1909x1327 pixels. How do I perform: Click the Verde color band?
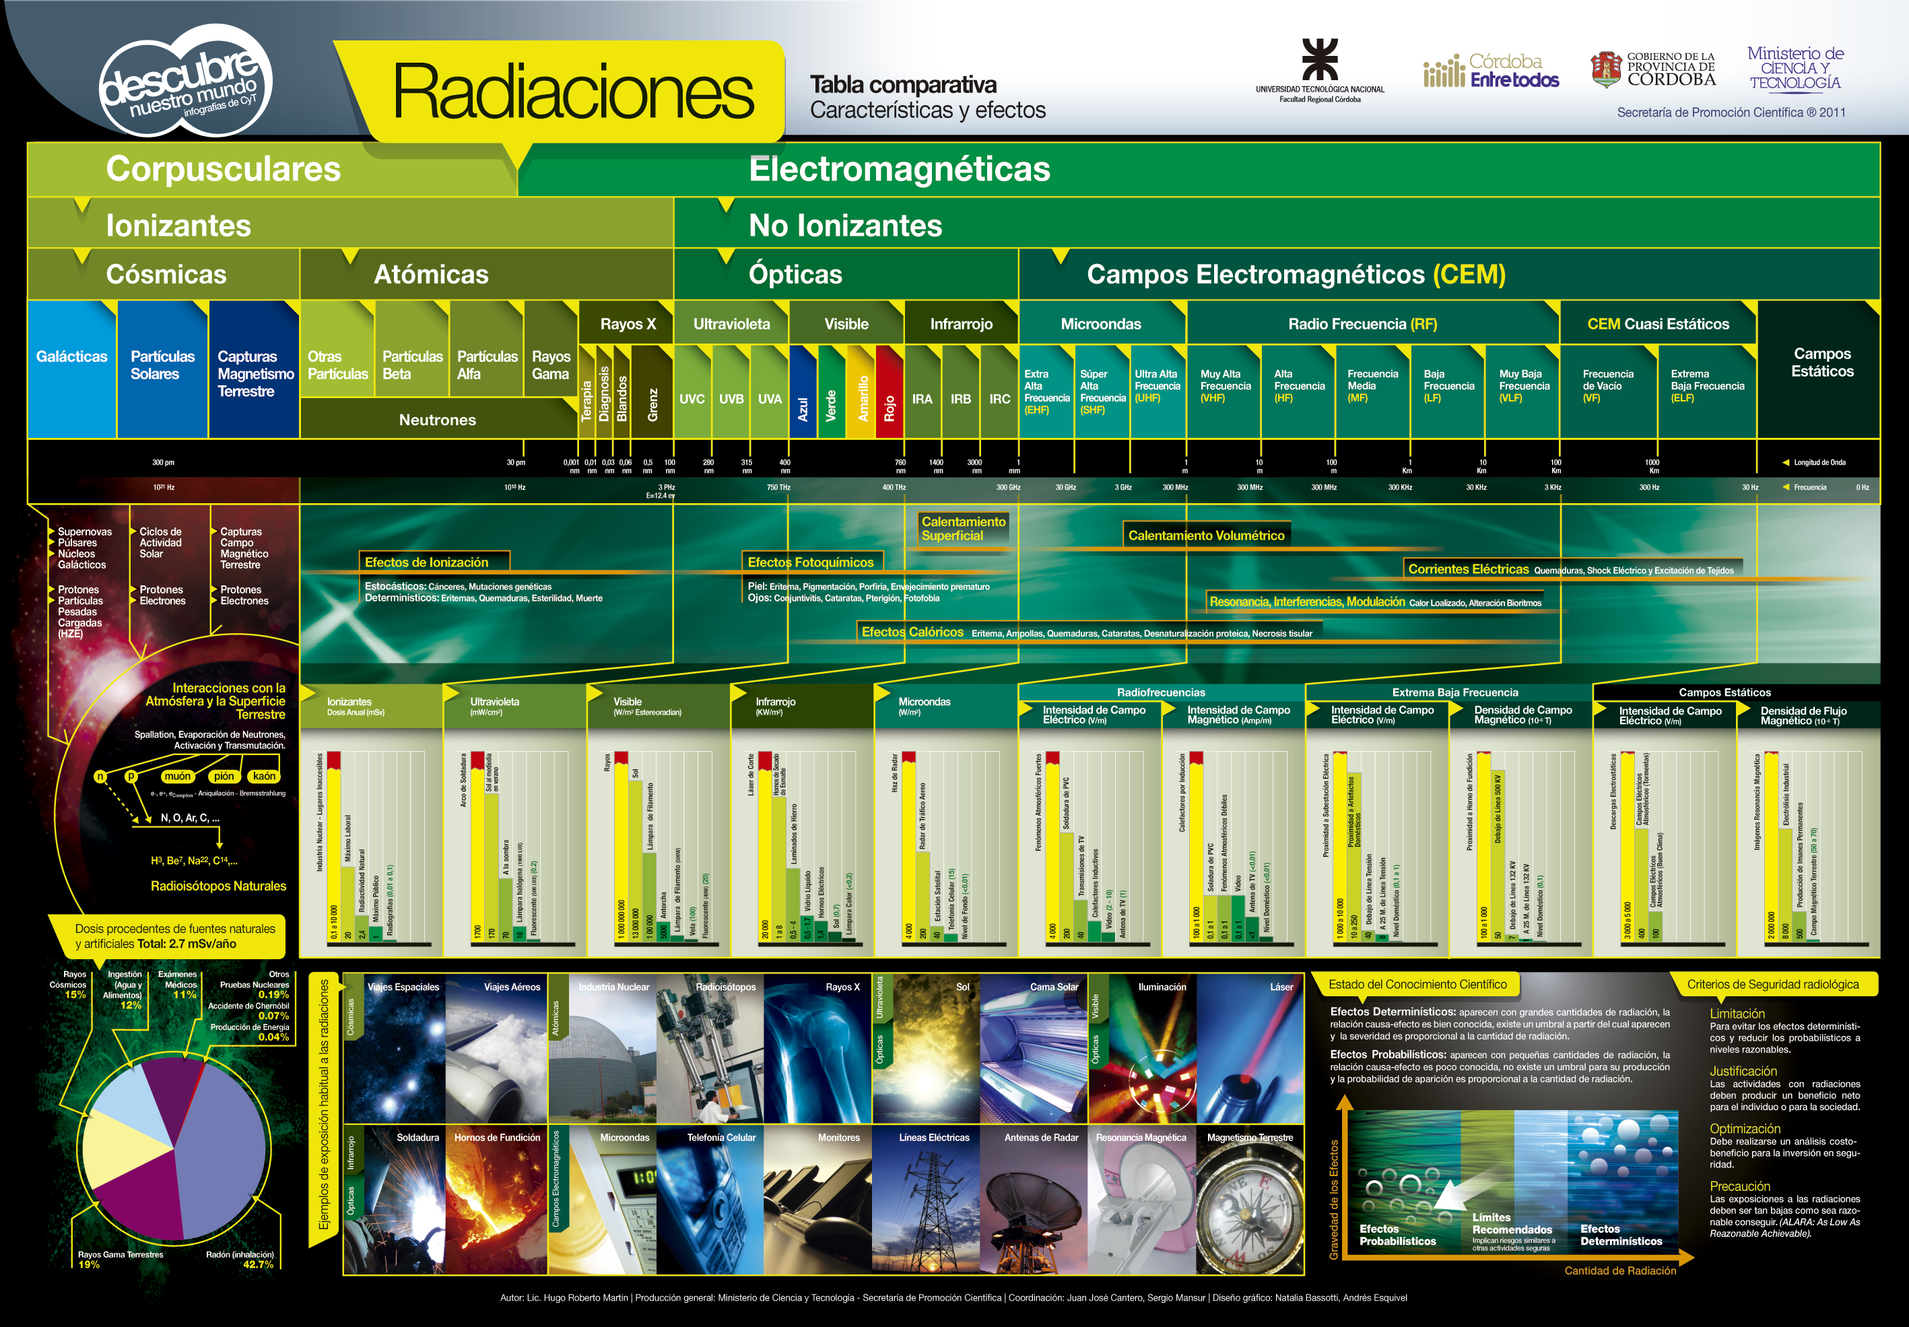click(831, 391)
